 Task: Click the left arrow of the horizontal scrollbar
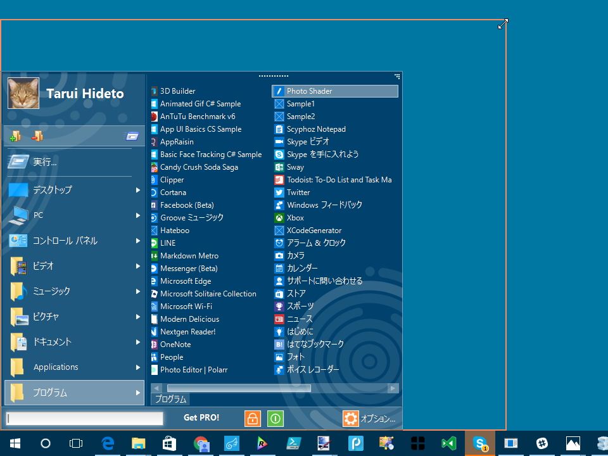click(x=156, y=388)
